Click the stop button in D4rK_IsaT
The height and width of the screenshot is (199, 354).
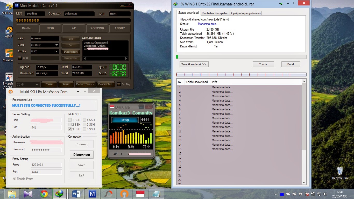125,120
